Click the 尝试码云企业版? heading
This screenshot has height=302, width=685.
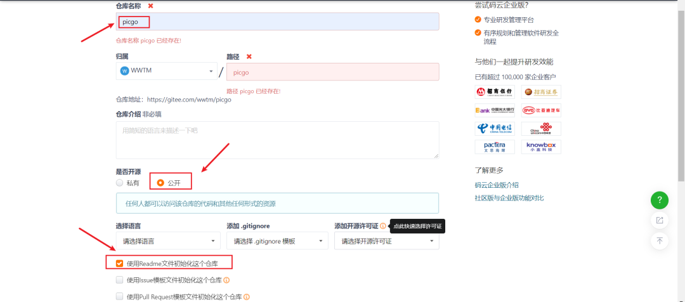pyautogui.click(x=500, y=5)
